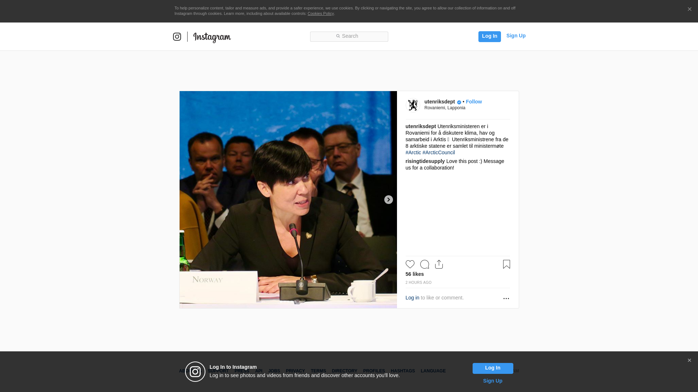
Task: Like the post with heart icon
Action: 410,264
